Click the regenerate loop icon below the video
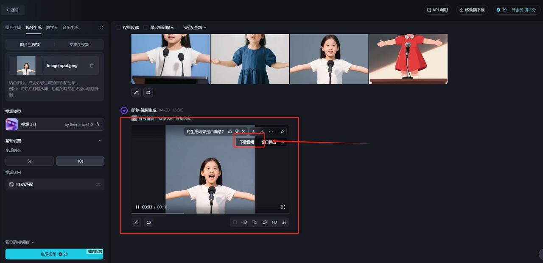 (x=148, y=222)
